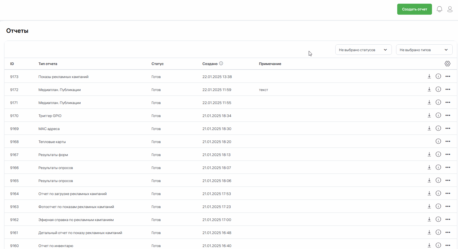Click info hint next to Создано header

pyautogui.click(x=221, y=64)
